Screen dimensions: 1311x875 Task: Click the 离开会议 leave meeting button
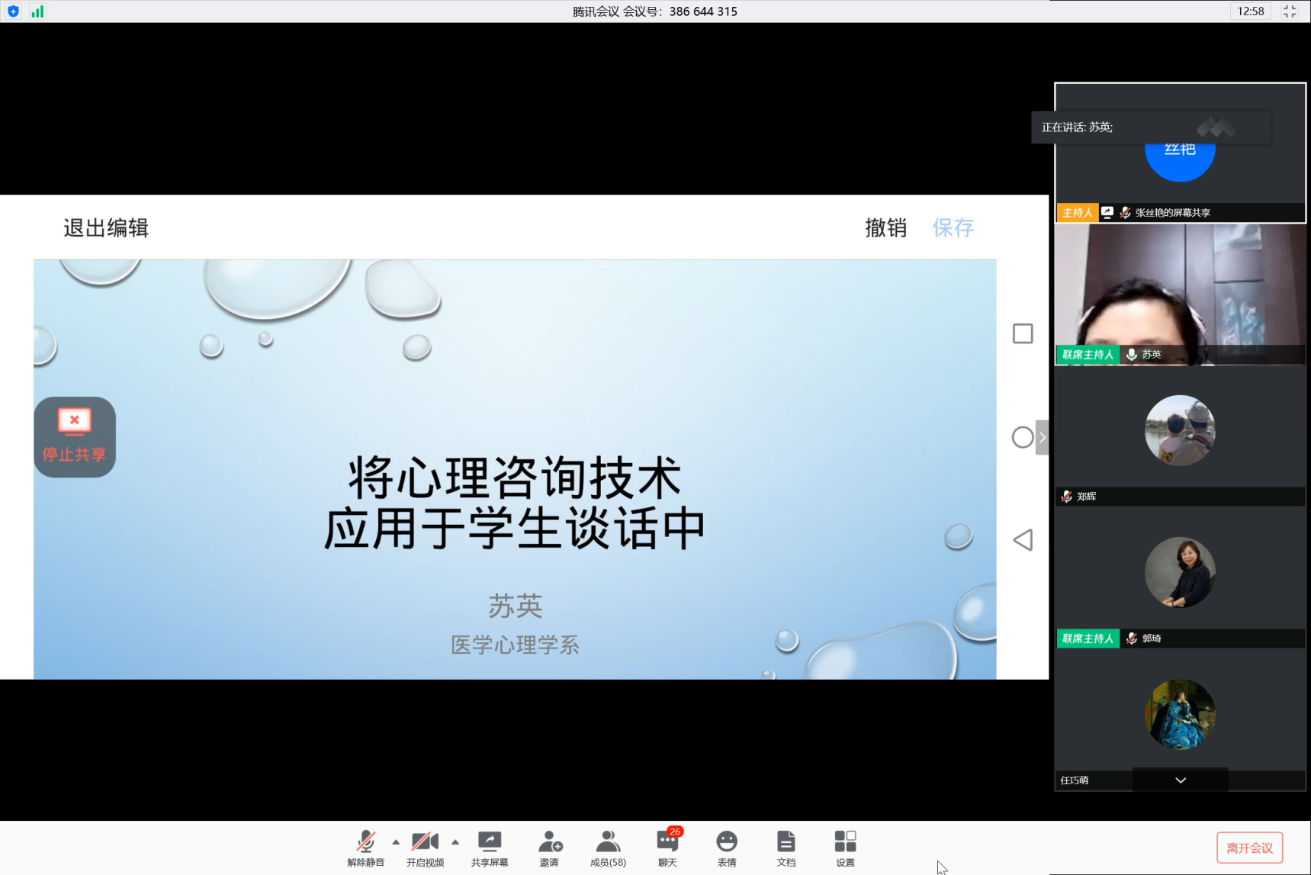coord(1249,848)
